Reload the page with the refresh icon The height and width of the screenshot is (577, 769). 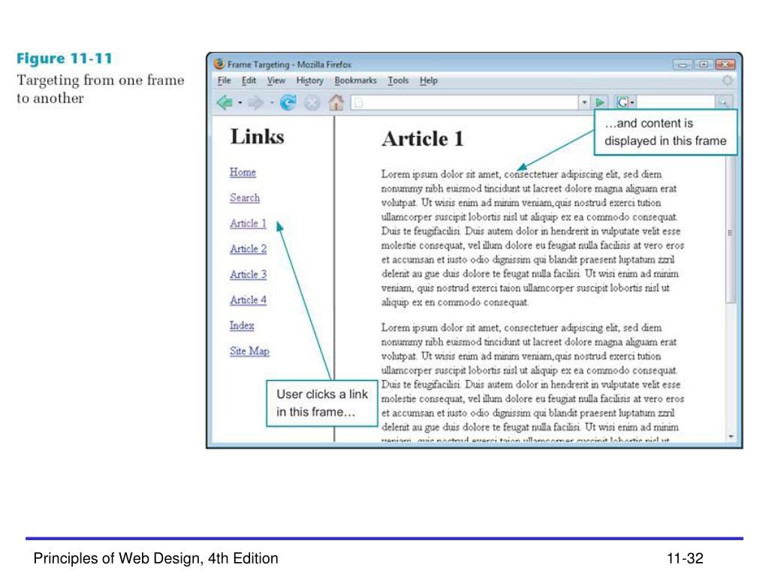(288, 102)
